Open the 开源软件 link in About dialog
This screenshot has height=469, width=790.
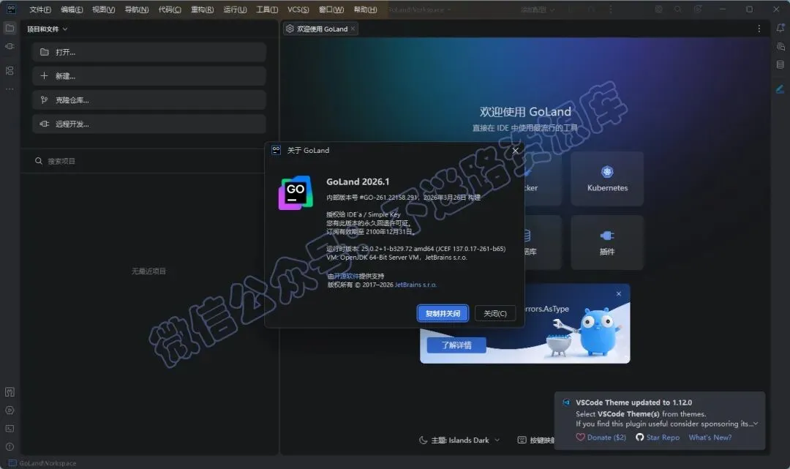coord(346,276)
